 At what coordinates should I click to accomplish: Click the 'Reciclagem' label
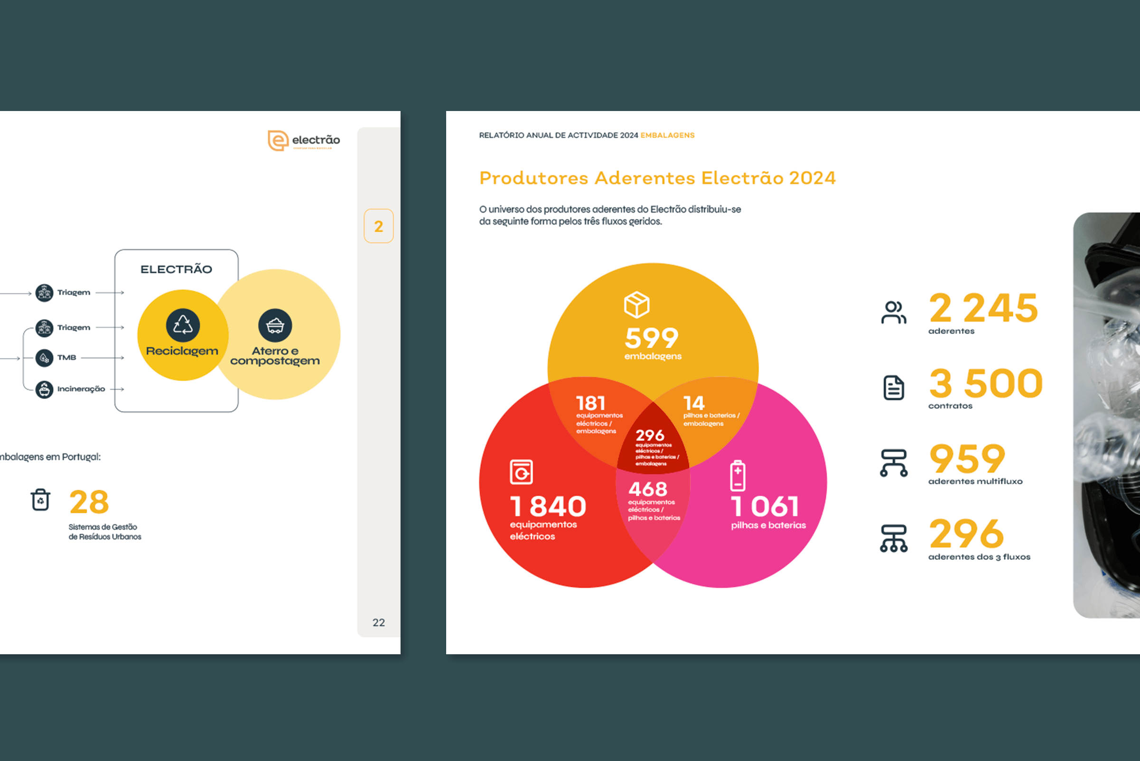pyautogui.click(x=182, y=351)
